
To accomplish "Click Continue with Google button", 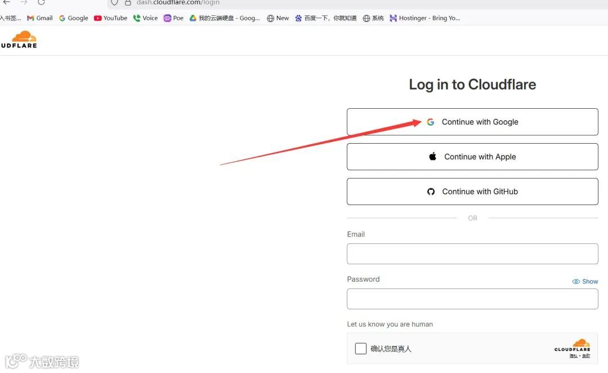I will (x=472, y=122).
